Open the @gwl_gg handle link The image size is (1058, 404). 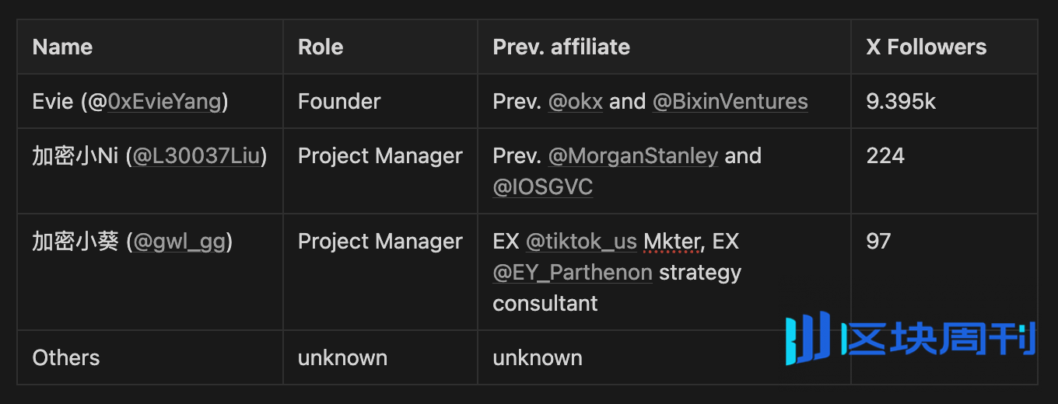click(x=180, y=242)
